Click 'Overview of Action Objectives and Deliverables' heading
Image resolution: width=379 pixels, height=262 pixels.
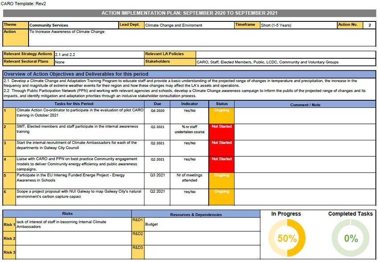coord(189,74)
